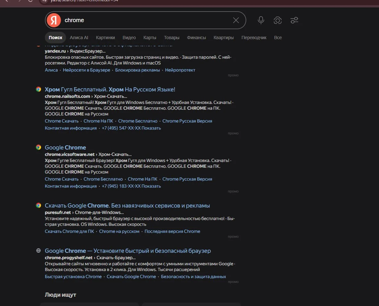Open the Картинки tab
The width and height of the screenshot is (379, 306).
105,38
